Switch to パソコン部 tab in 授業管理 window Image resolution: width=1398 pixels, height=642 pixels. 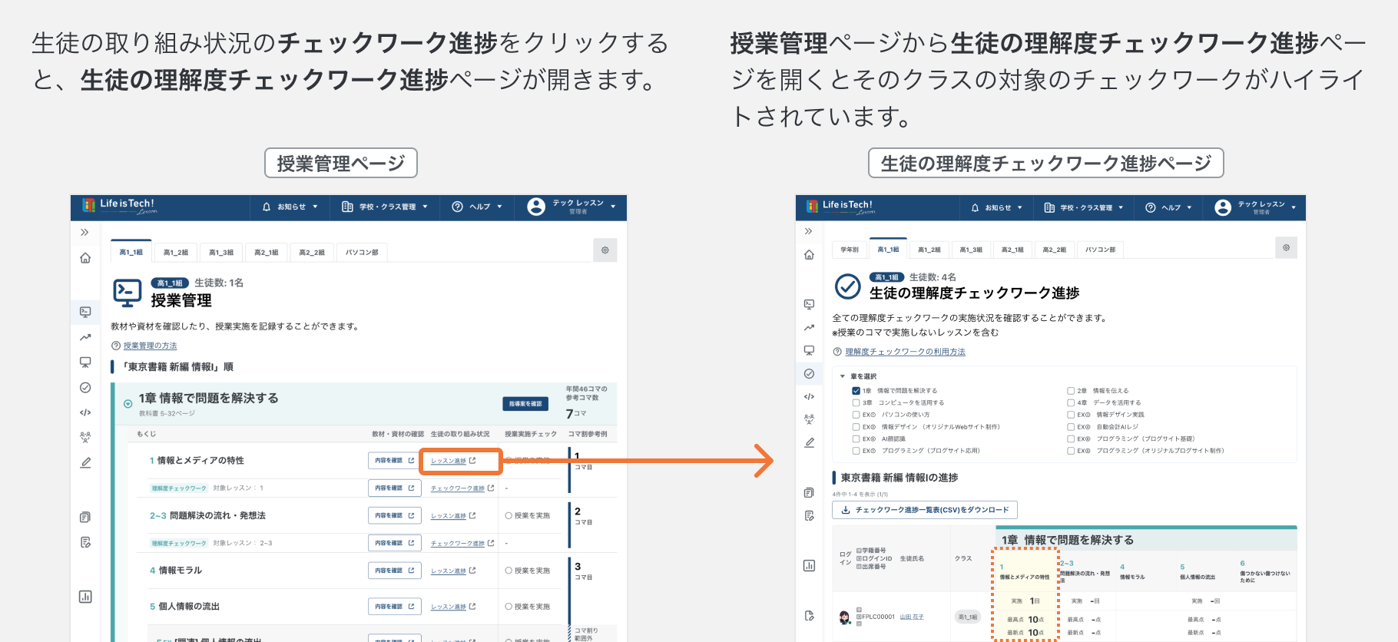(362, 252)
